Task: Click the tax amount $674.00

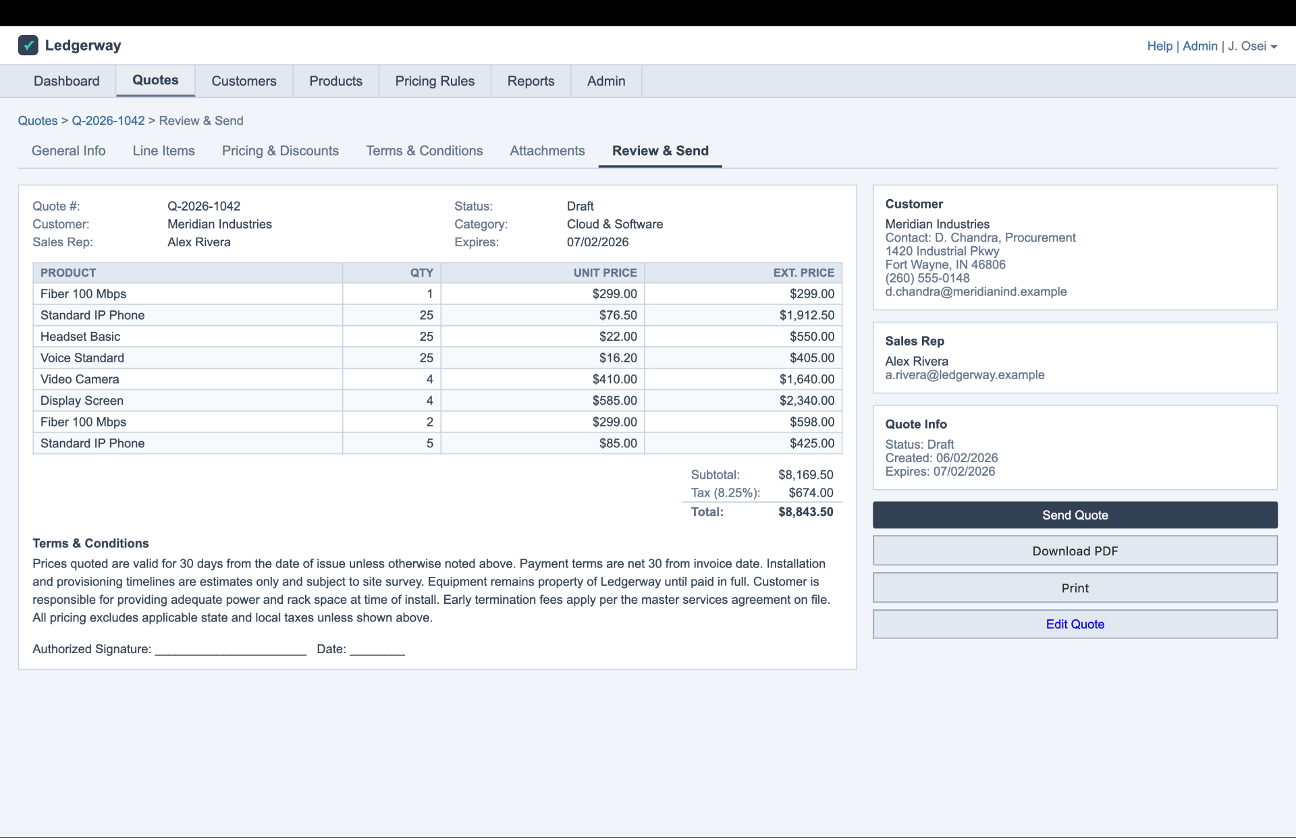Action: (811, 493)
